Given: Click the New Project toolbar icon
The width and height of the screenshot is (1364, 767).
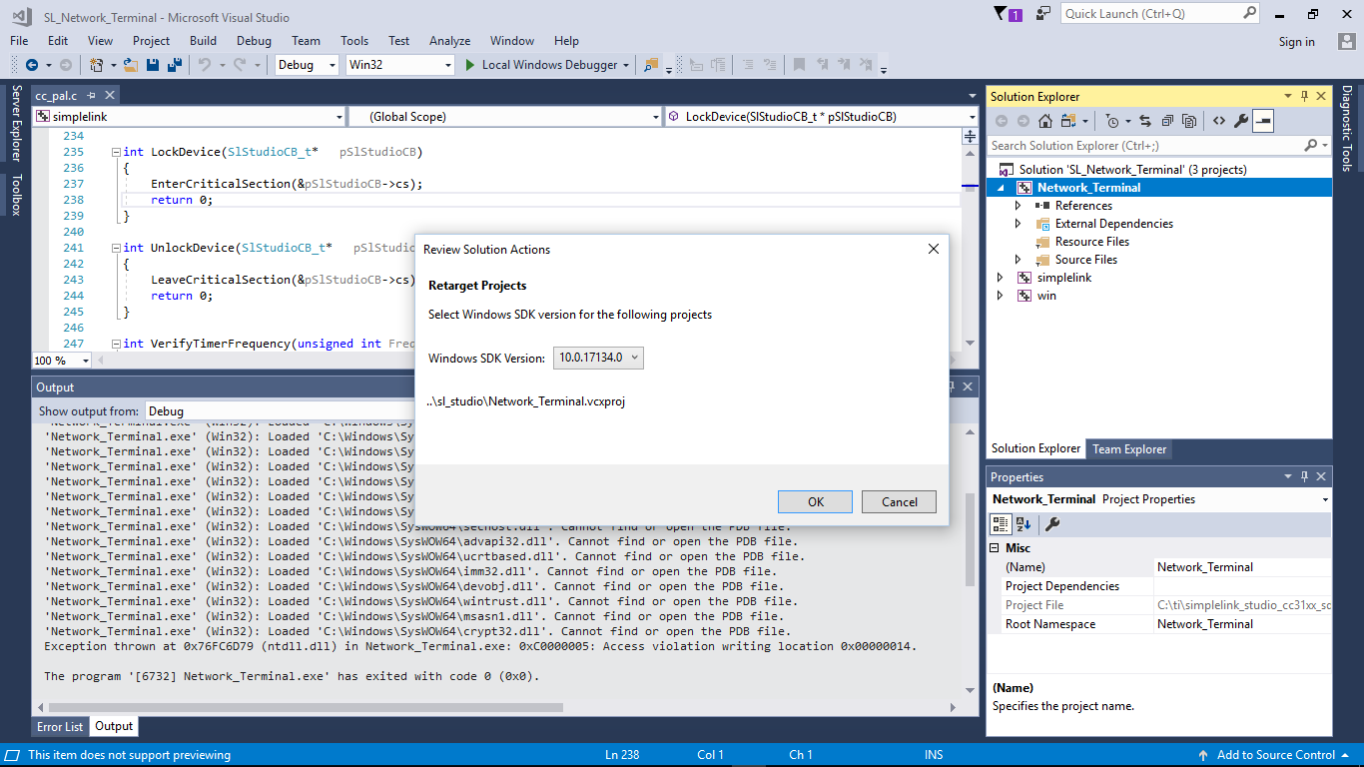Looking at the screenshot, I should (97, 65).
